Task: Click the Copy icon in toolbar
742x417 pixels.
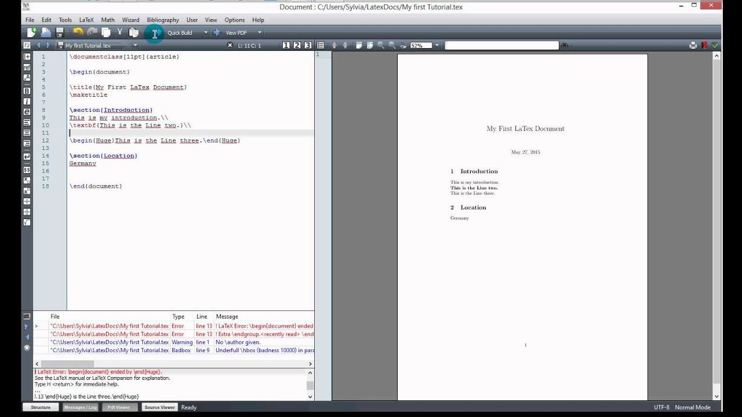Action: (x=106, y=32)
